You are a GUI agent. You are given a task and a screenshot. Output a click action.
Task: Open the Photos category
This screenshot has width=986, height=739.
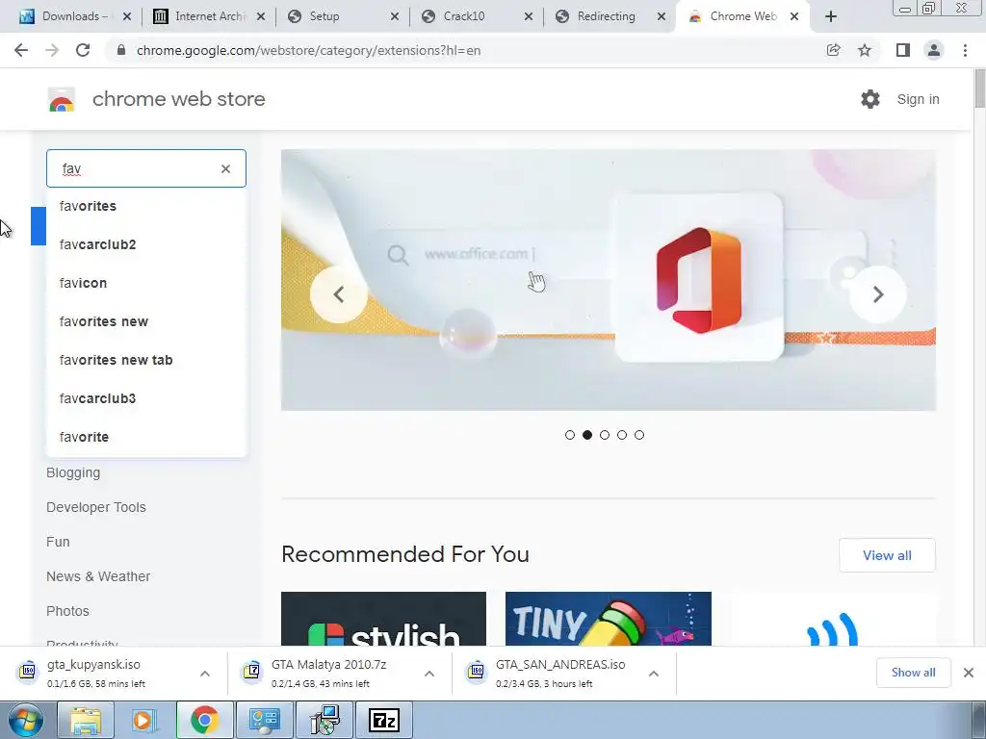[68, 611]
